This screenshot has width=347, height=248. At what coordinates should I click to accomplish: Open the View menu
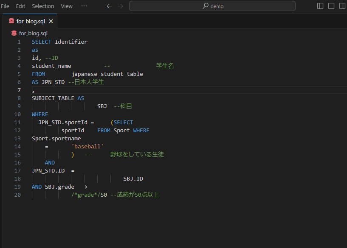[67, 6]
